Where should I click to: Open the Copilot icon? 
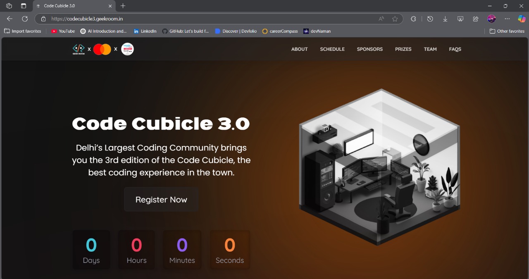tap(522, 19)
